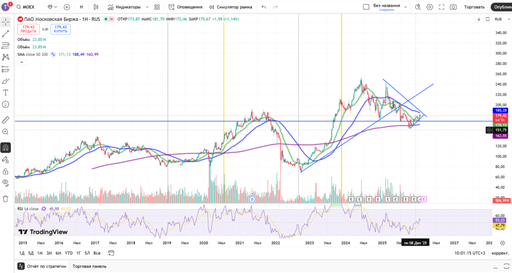Expand the Без названия layout dropdown
This screenshot has width=512, height=273.
pyautogui.click(x=405, y=7)
